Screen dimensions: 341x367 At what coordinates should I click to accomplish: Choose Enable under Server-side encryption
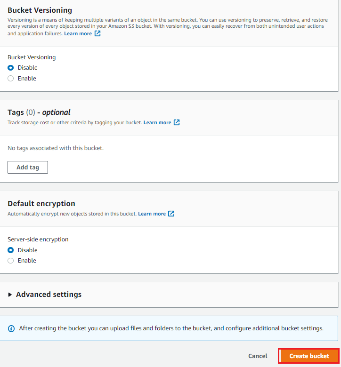click(x=10, y=261)
